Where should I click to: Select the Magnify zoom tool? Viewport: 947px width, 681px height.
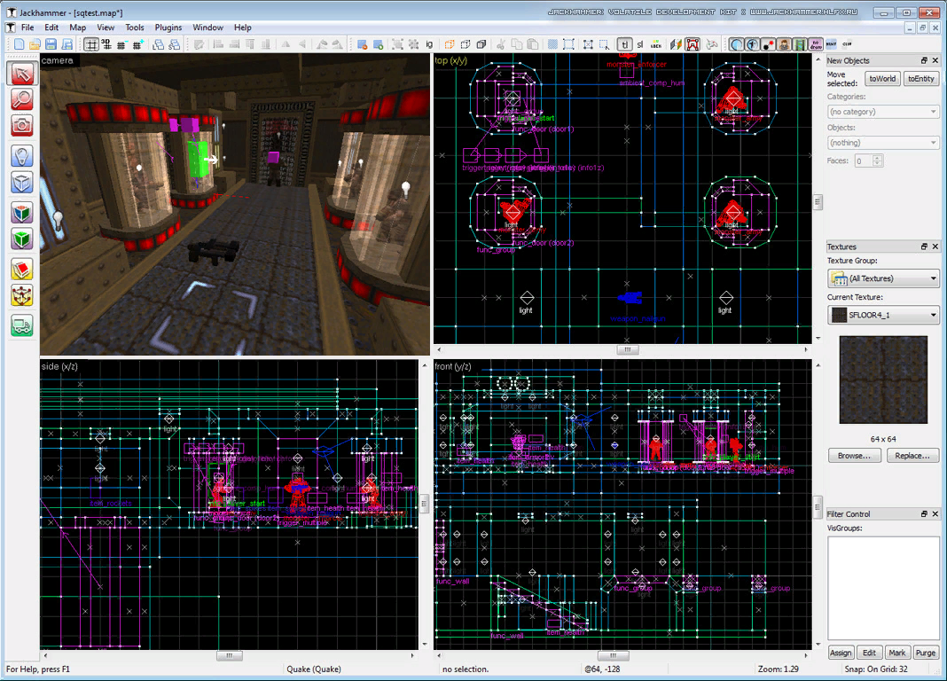(x=22, y=99)
